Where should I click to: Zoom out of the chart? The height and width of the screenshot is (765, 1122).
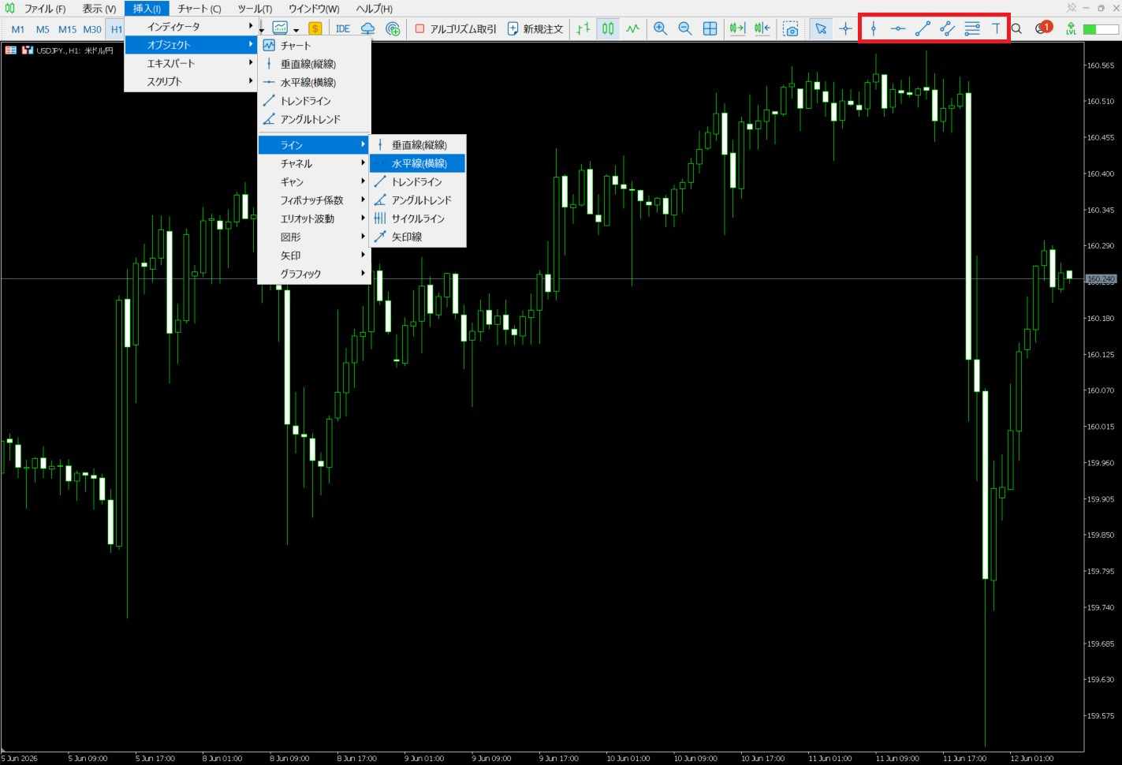[685, 29]
